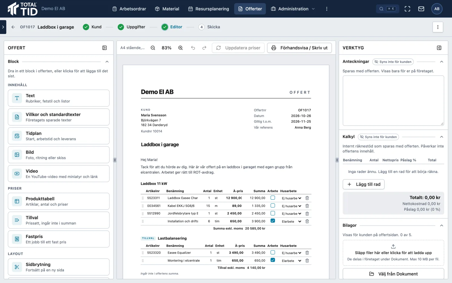Collapse the Anteckningar section
Image resolution: width=452 pixels, height=283 pixels.
click(442, 62)
